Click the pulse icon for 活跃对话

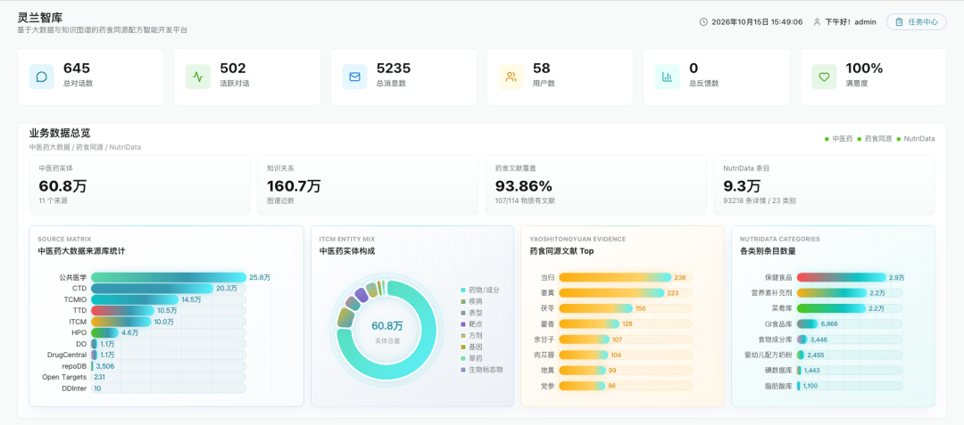pyautogui.click(x=198, y=77)
